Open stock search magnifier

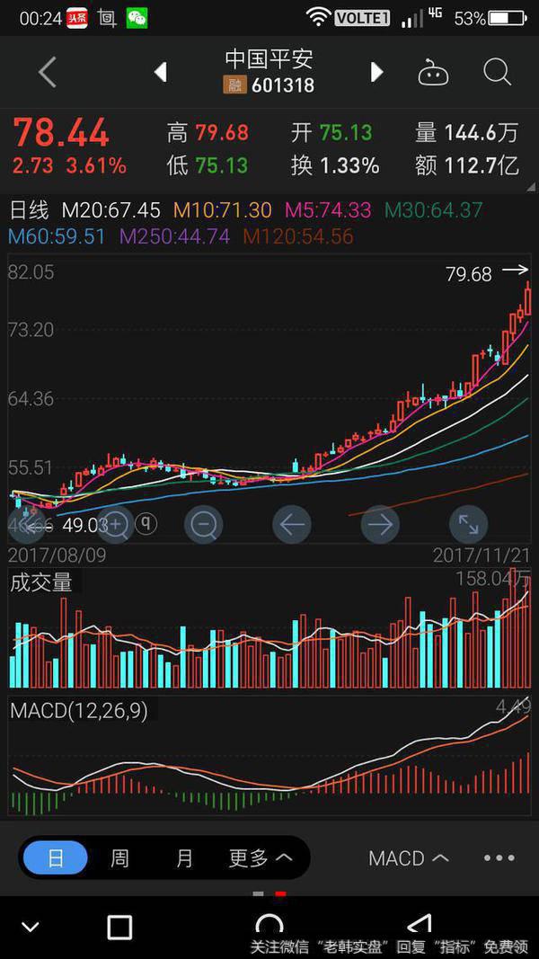tap(498, 72)
